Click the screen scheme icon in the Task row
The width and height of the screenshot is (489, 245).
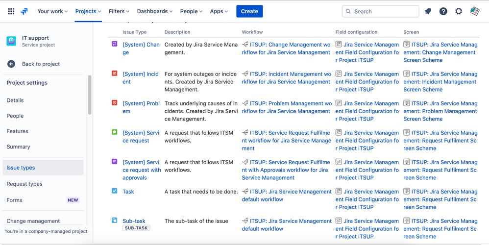click(x=406, y=191)
